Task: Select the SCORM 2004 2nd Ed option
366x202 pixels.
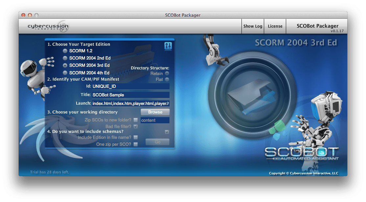Action: 65,58
